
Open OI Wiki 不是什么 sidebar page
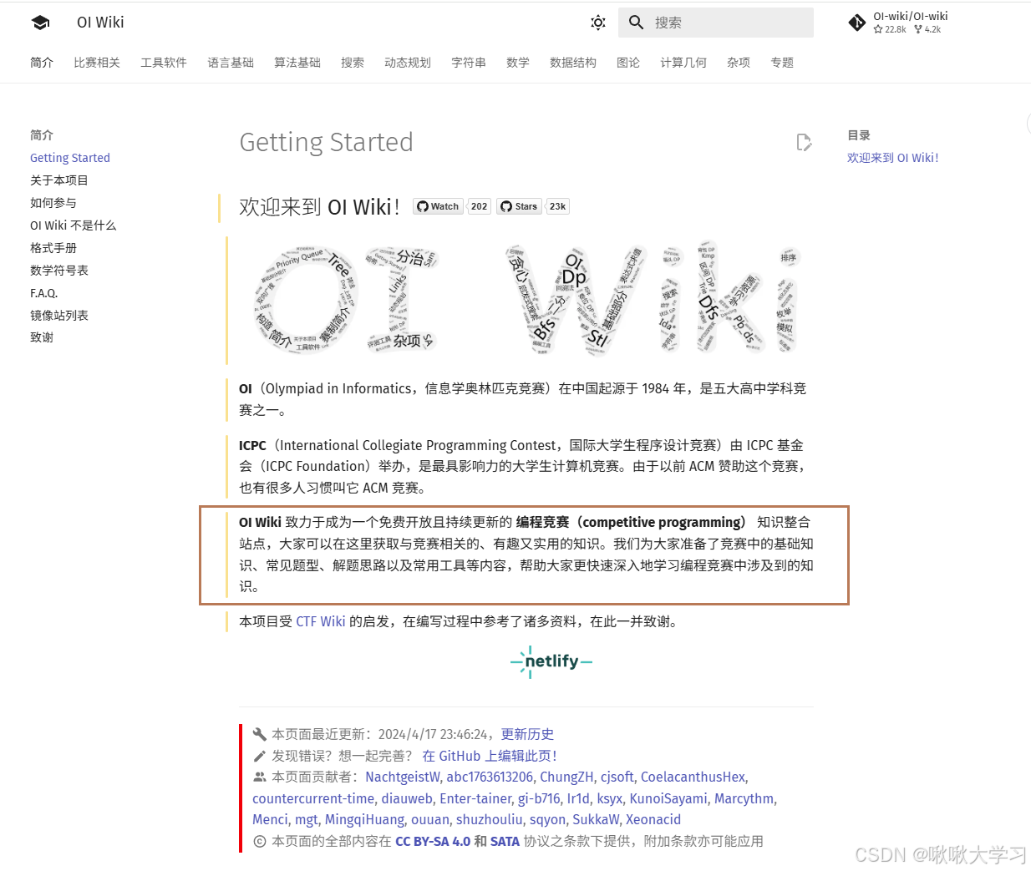pos(74,225)
